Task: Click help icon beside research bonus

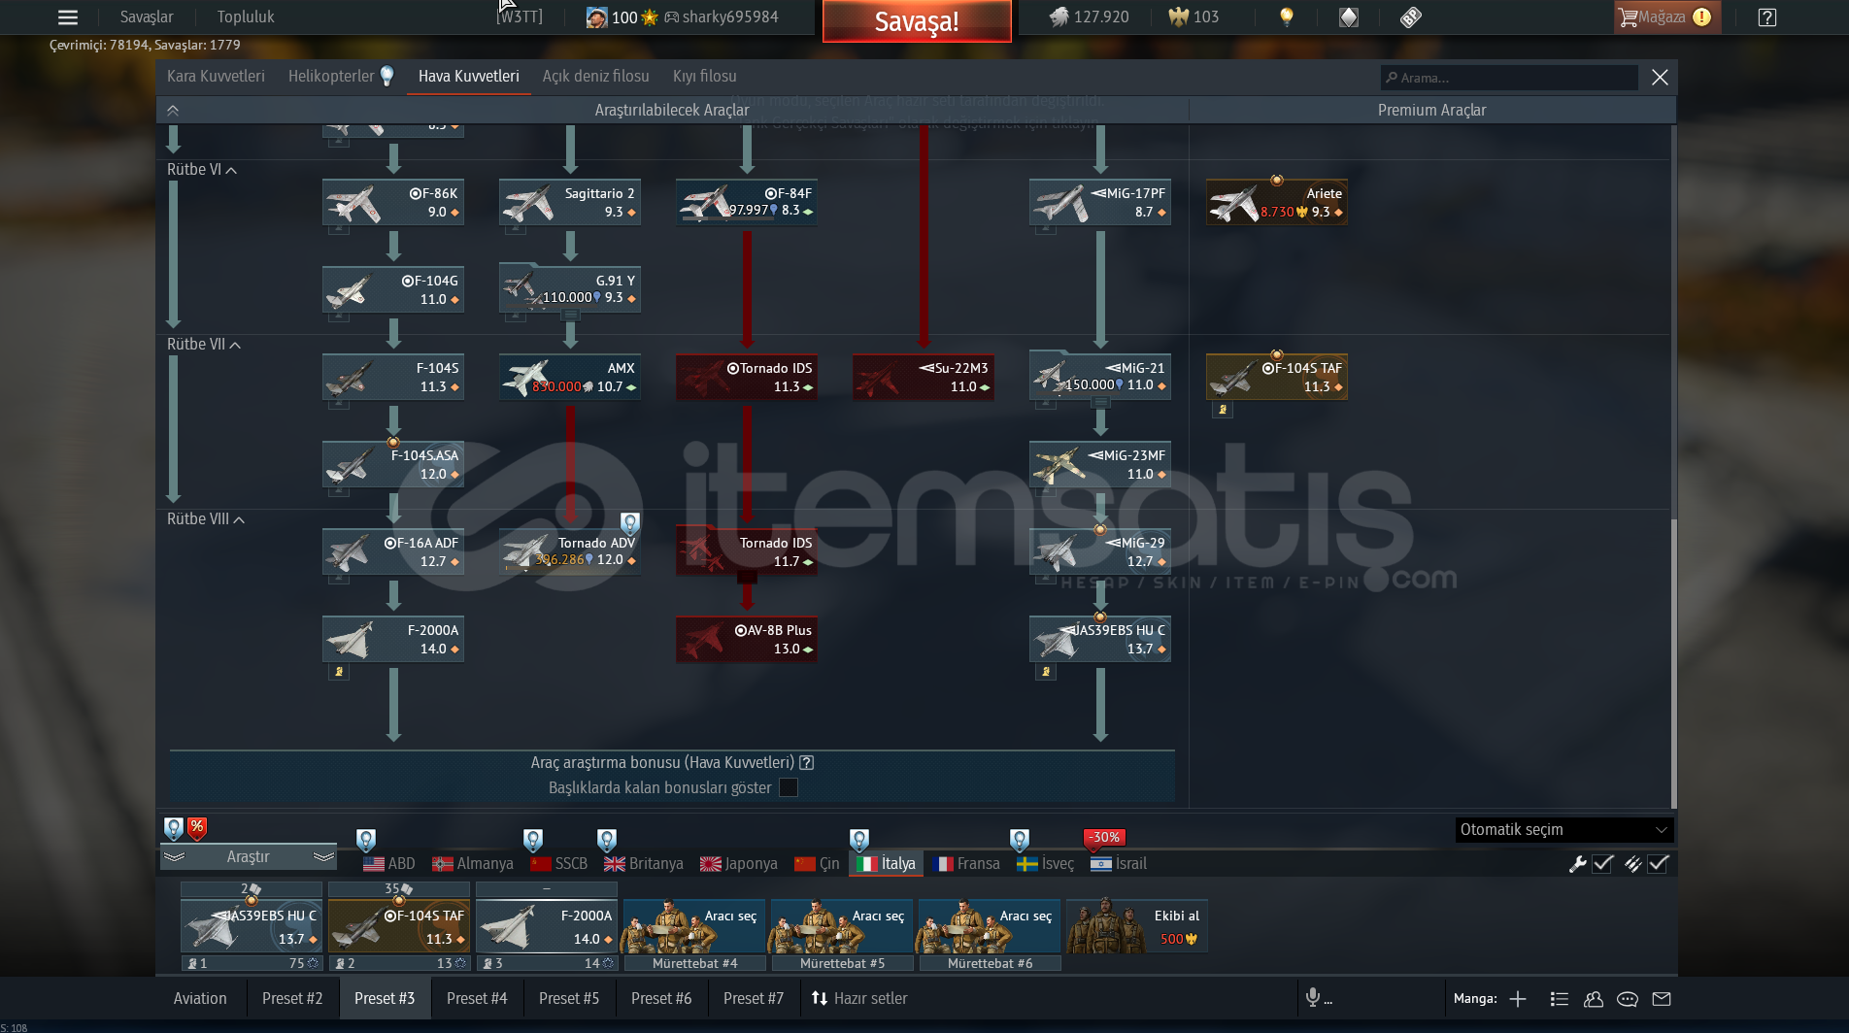Action: tap(807, 762)
